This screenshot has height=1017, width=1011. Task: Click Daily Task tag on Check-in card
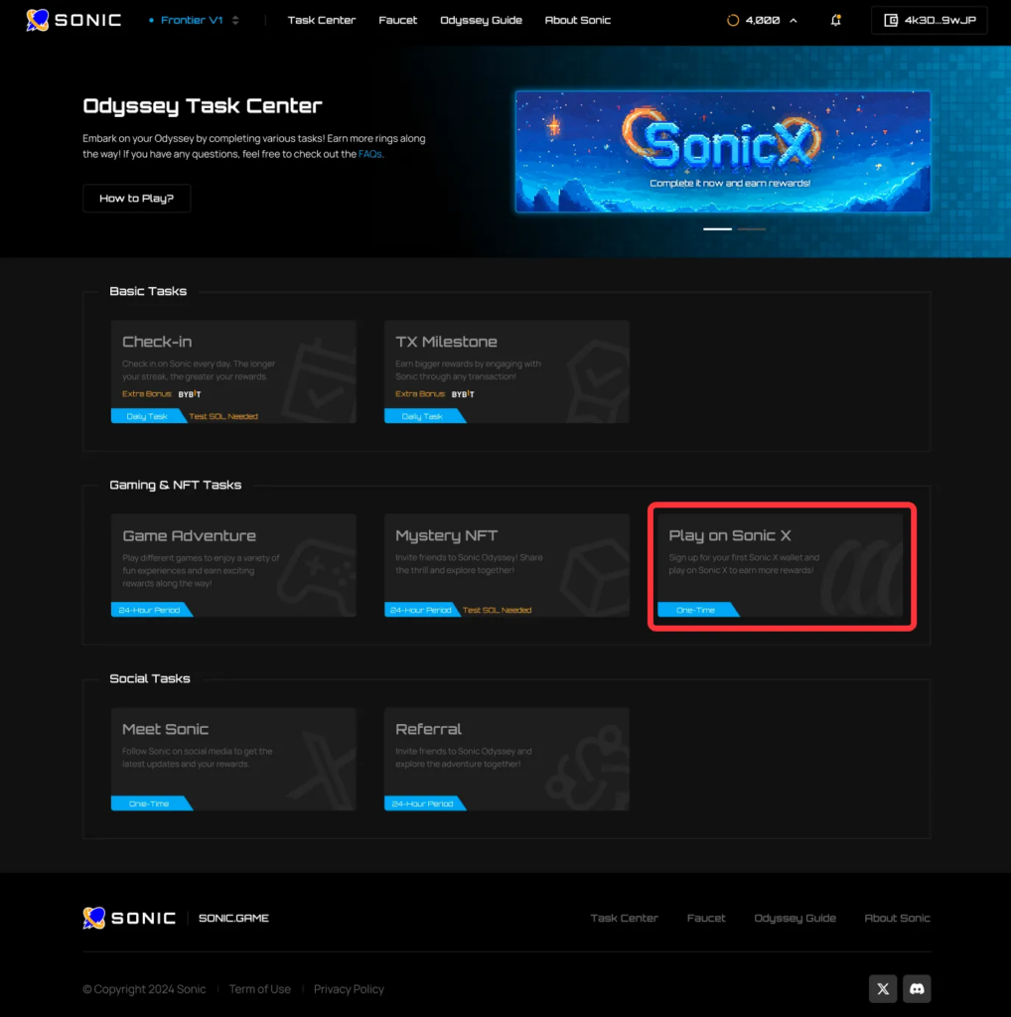[147, 416]
